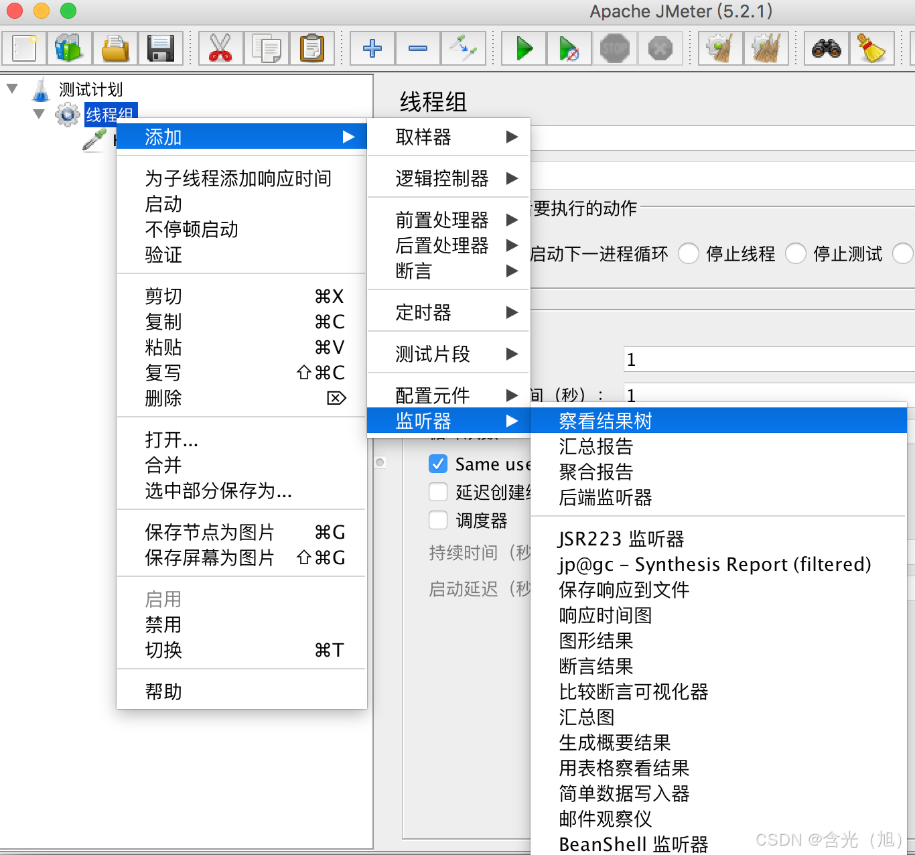Choose JSR223 监听器

pyautogui.click(x=719, y=539)
